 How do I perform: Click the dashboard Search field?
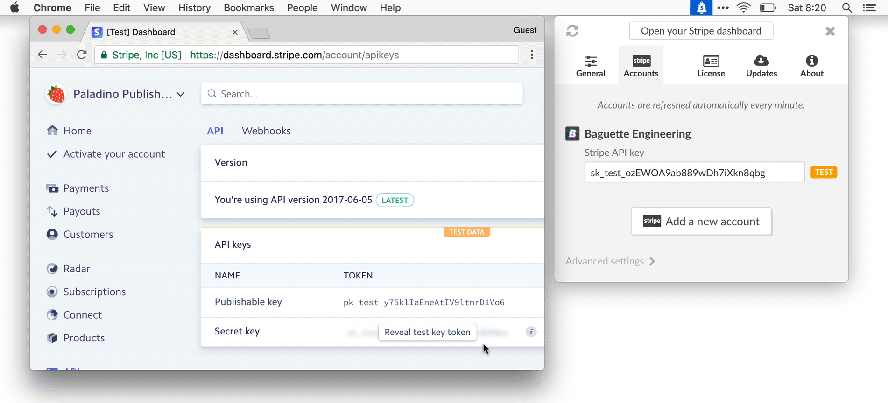tap(362, 94)
